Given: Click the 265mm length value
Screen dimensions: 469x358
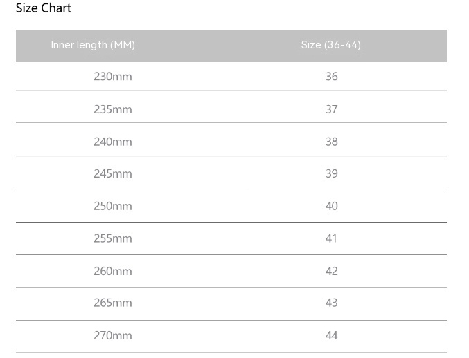Looking at the screenshot, I should coord(113,303).
